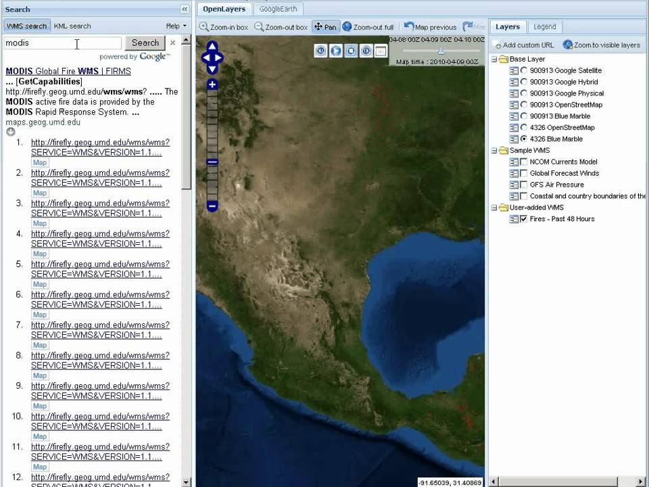
Task: Clear the search with the X icon
Action: tap(172, 43)
